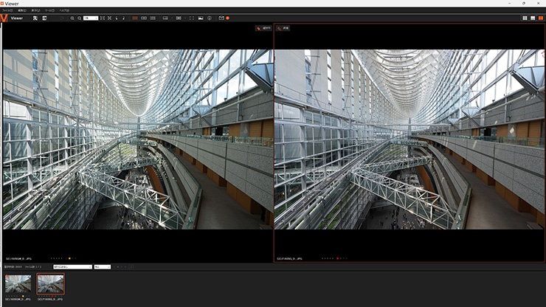The width and height of the screenshot is (546, 307).
Task: Click the Edit button on left image pane
Action: (263, 28)
